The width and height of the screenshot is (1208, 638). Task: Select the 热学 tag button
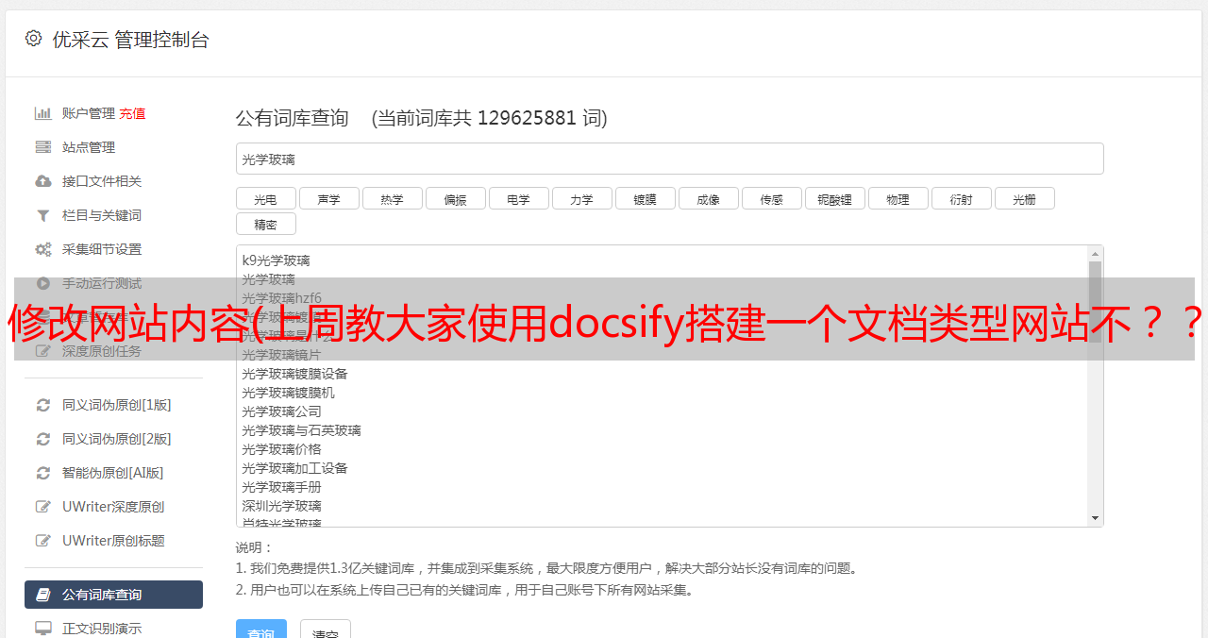392,198
